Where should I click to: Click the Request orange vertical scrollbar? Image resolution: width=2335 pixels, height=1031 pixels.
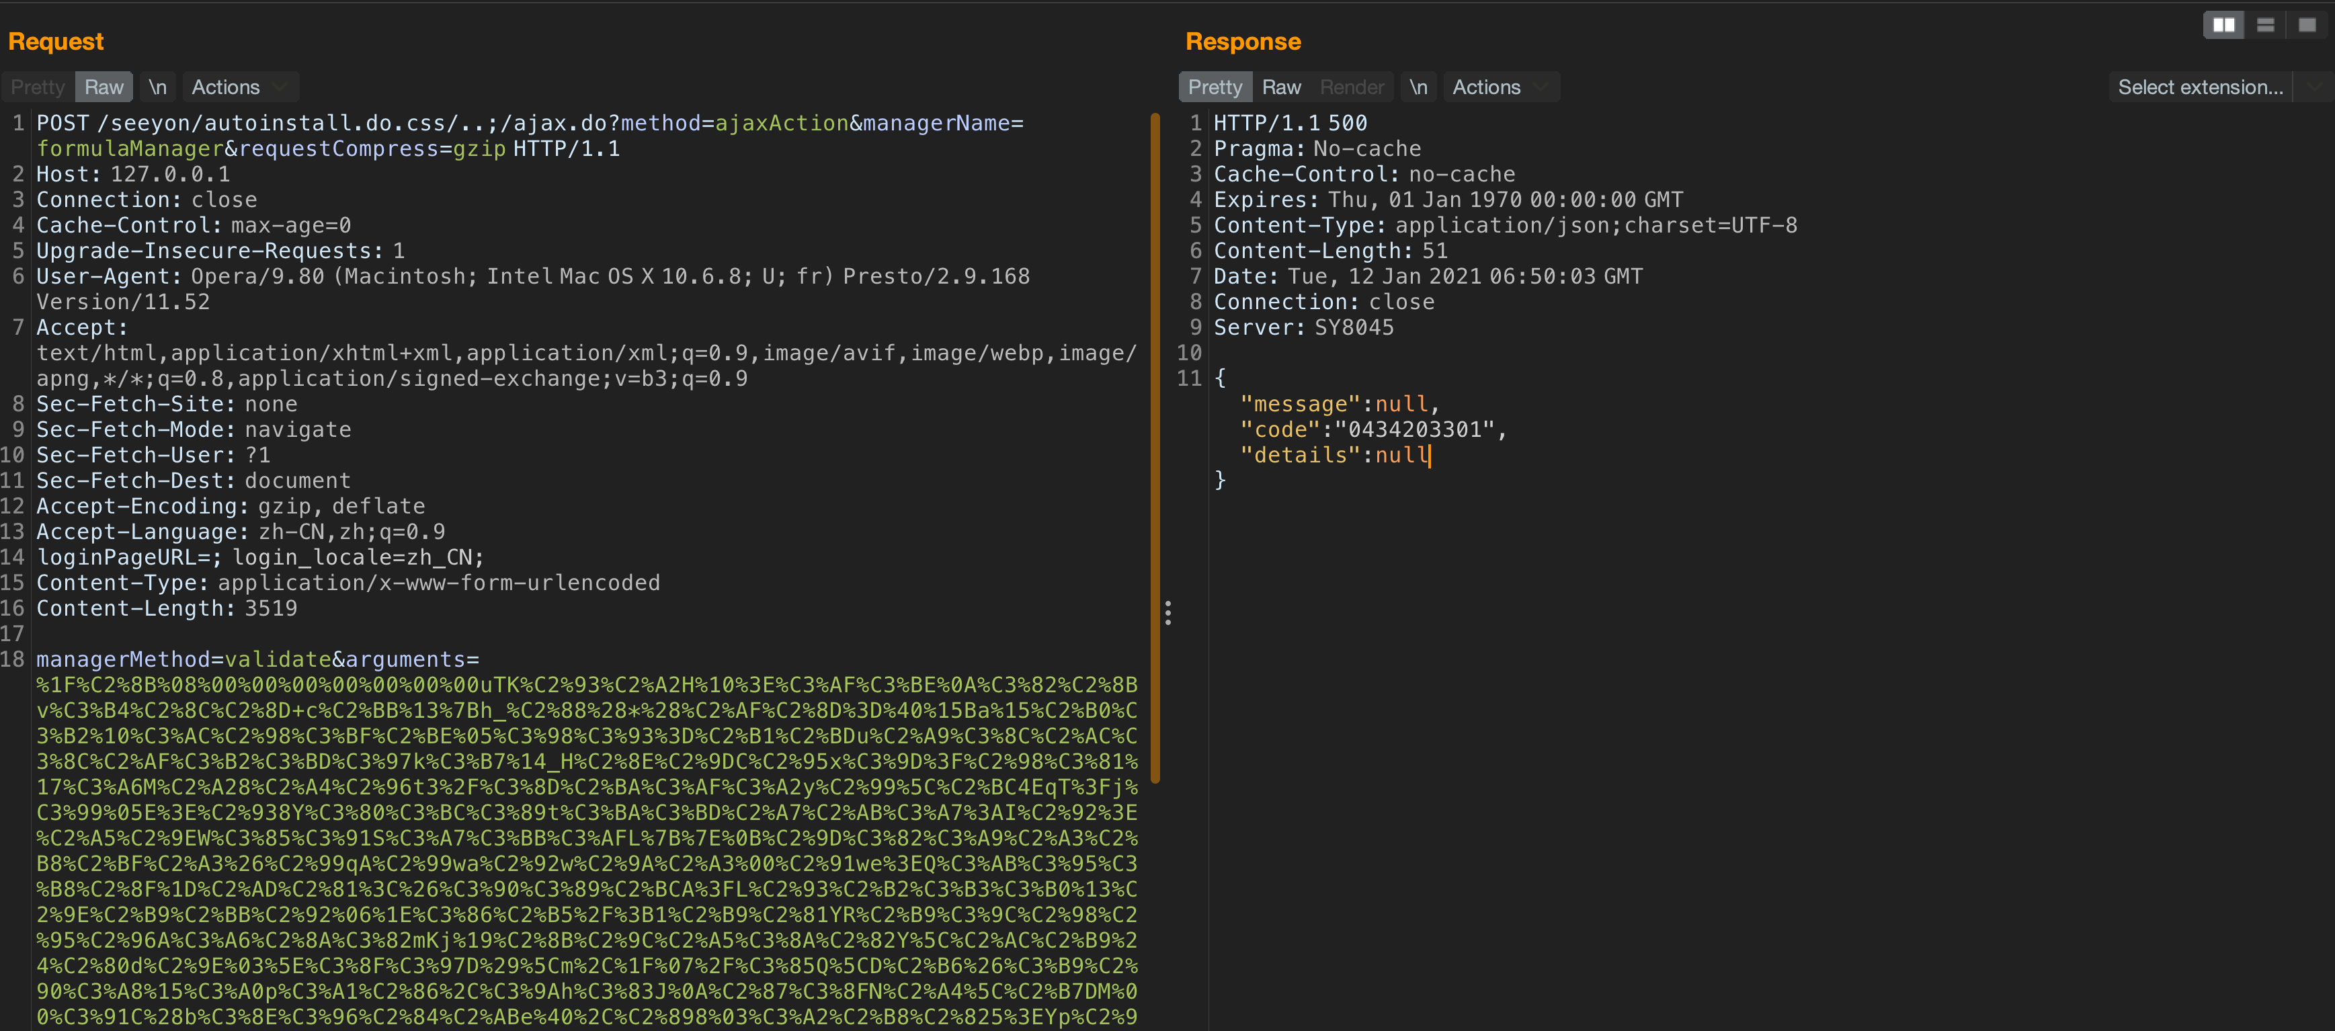(1155, 448)
